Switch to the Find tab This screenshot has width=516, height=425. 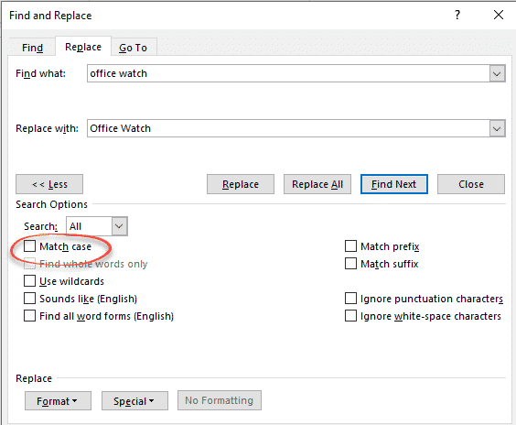32,48
